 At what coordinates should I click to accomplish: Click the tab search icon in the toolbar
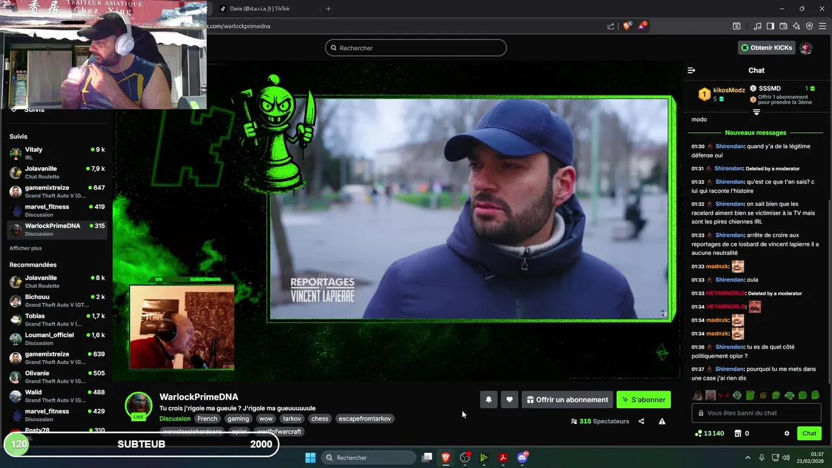tap(736, 26)
